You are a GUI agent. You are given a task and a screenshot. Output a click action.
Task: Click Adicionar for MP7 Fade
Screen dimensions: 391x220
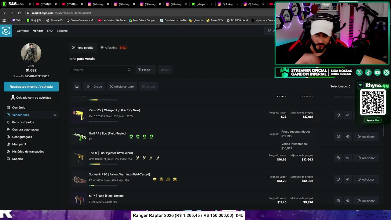pyautogui.click(x=366, y=201)
